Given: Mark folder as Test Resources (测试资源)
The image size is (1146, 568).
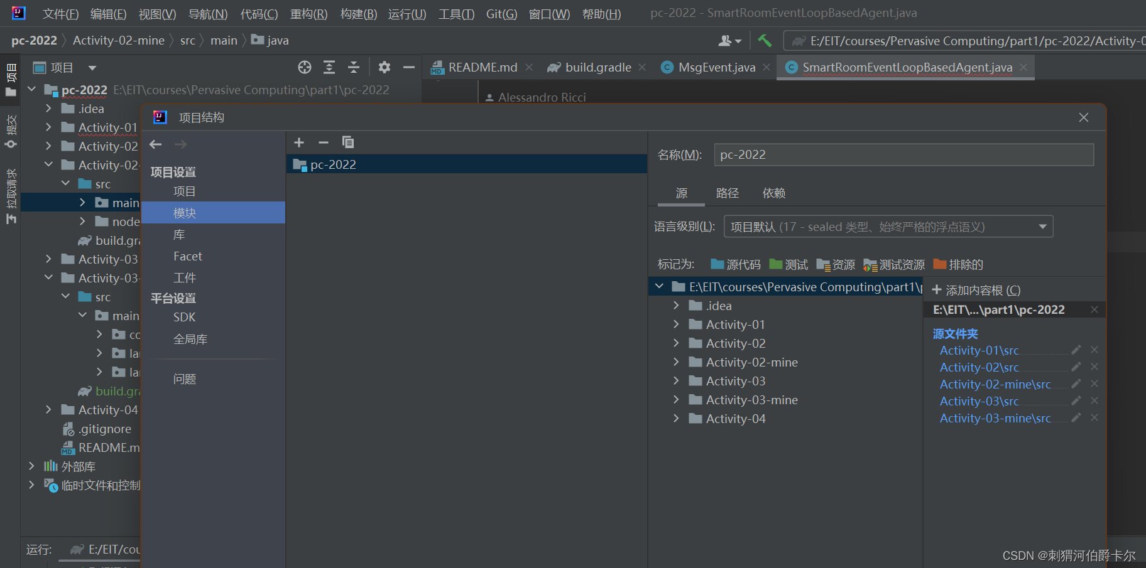Looking at the screenshot, I should (x=894, y=265).
